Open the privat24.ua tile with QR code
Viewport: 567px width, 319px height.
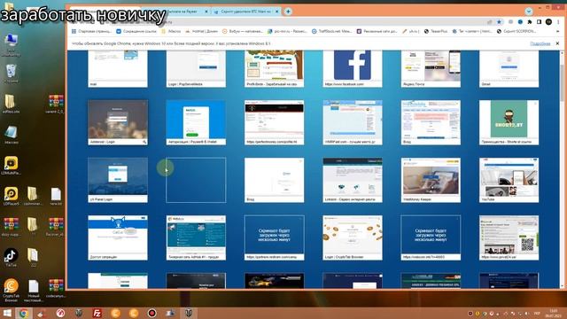point(509,237)
